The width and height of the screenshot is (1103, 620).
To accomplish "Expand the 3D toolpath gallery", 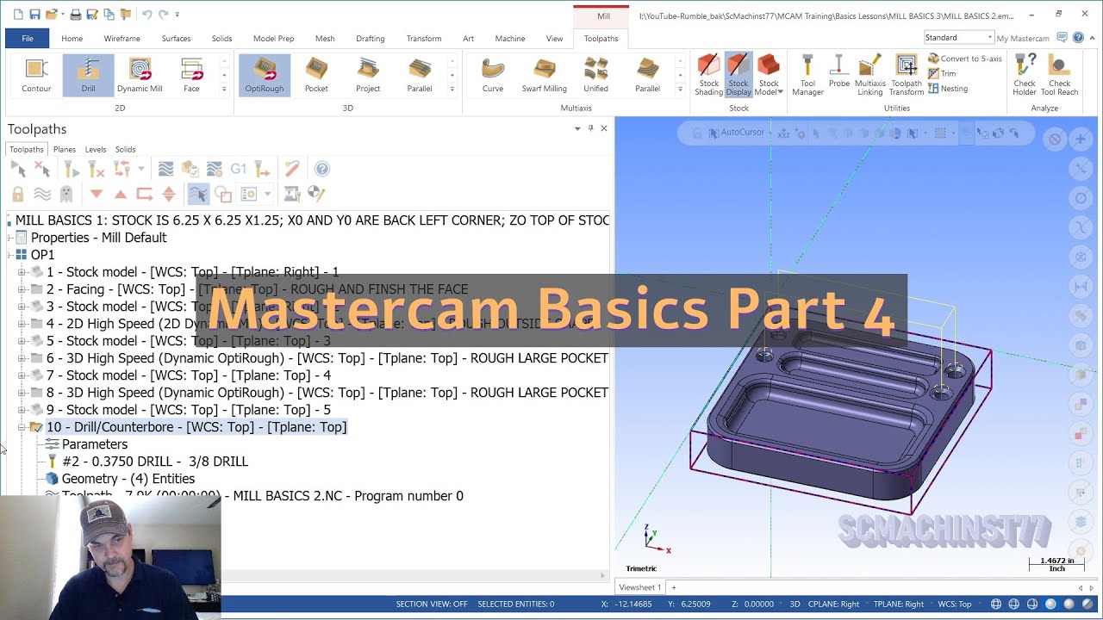I will tap(452, 89).
